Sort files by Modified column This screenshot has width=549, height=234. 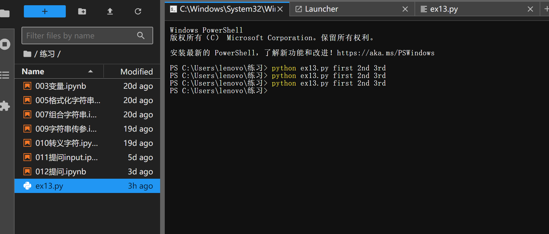point(136,72)
